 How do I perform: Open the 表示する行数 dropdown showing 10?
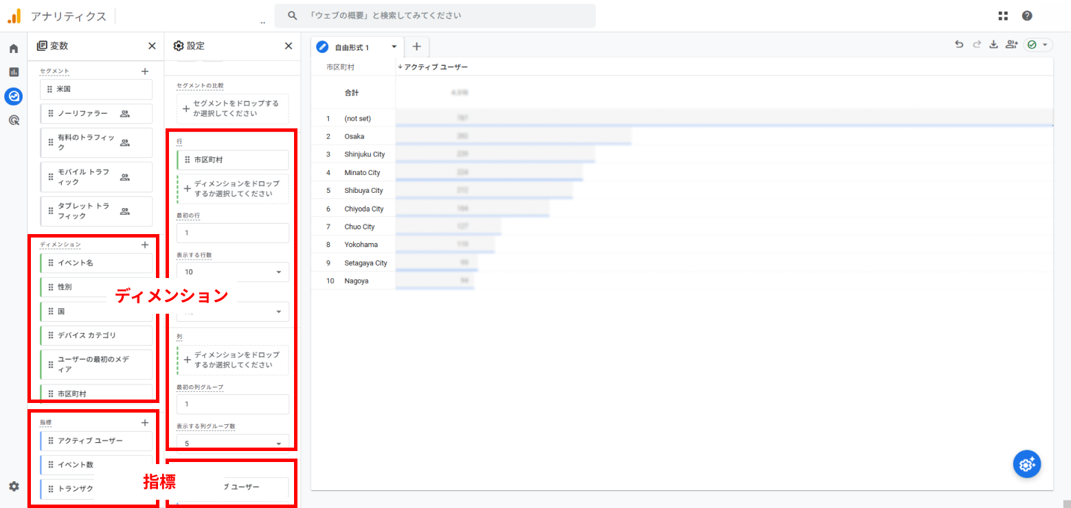233,272
